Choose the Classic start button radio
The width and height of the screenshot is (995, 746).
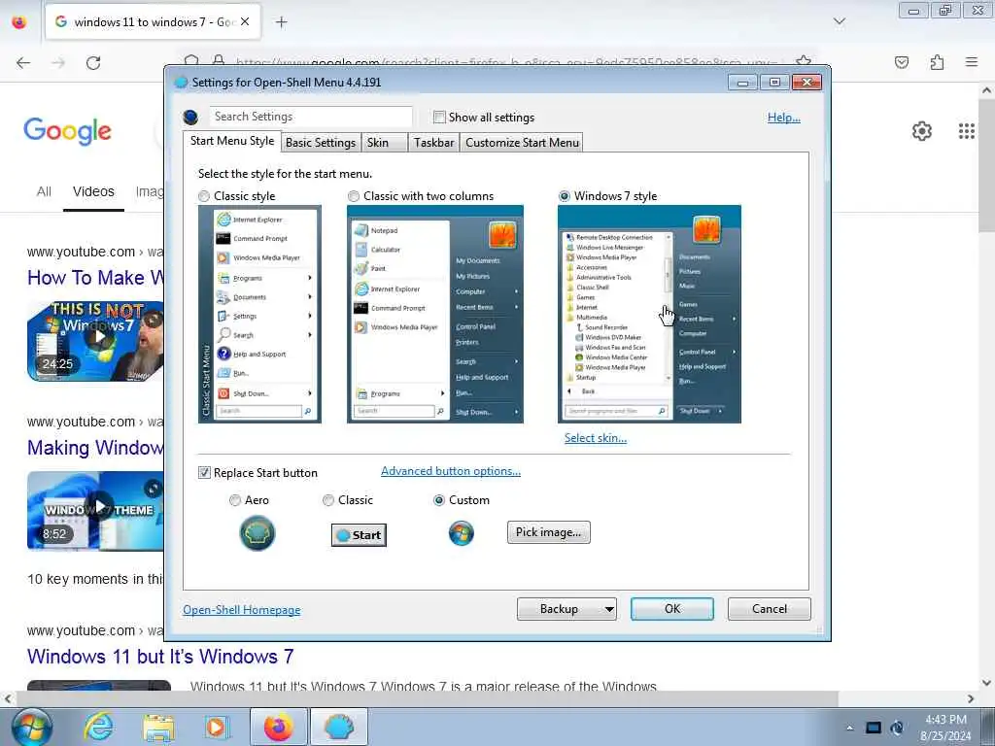pyautogui.click(x=328, y=500)
